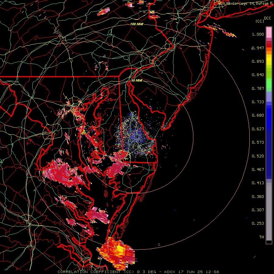Click the "17 JUN 25" date text
The image size is (274, 274).
(x=191, y=272)
